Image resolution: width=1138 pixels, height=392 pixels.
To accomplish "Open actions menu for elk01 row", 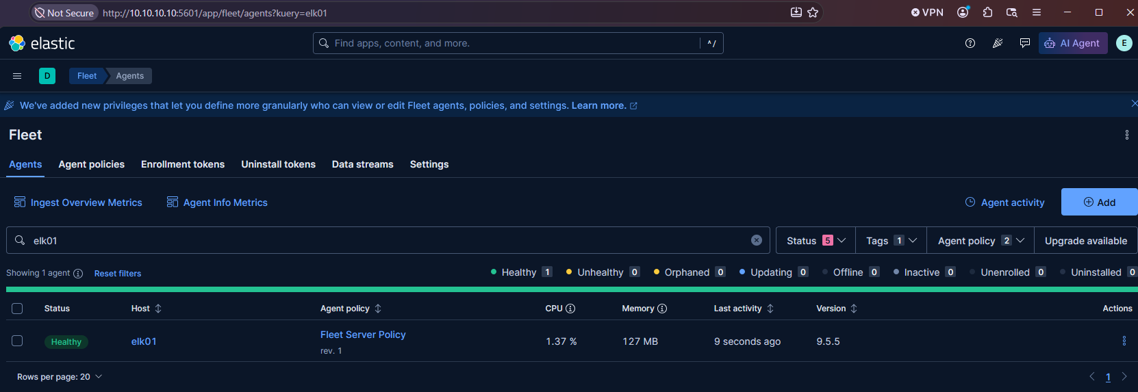I will [x=1124, y=341].
